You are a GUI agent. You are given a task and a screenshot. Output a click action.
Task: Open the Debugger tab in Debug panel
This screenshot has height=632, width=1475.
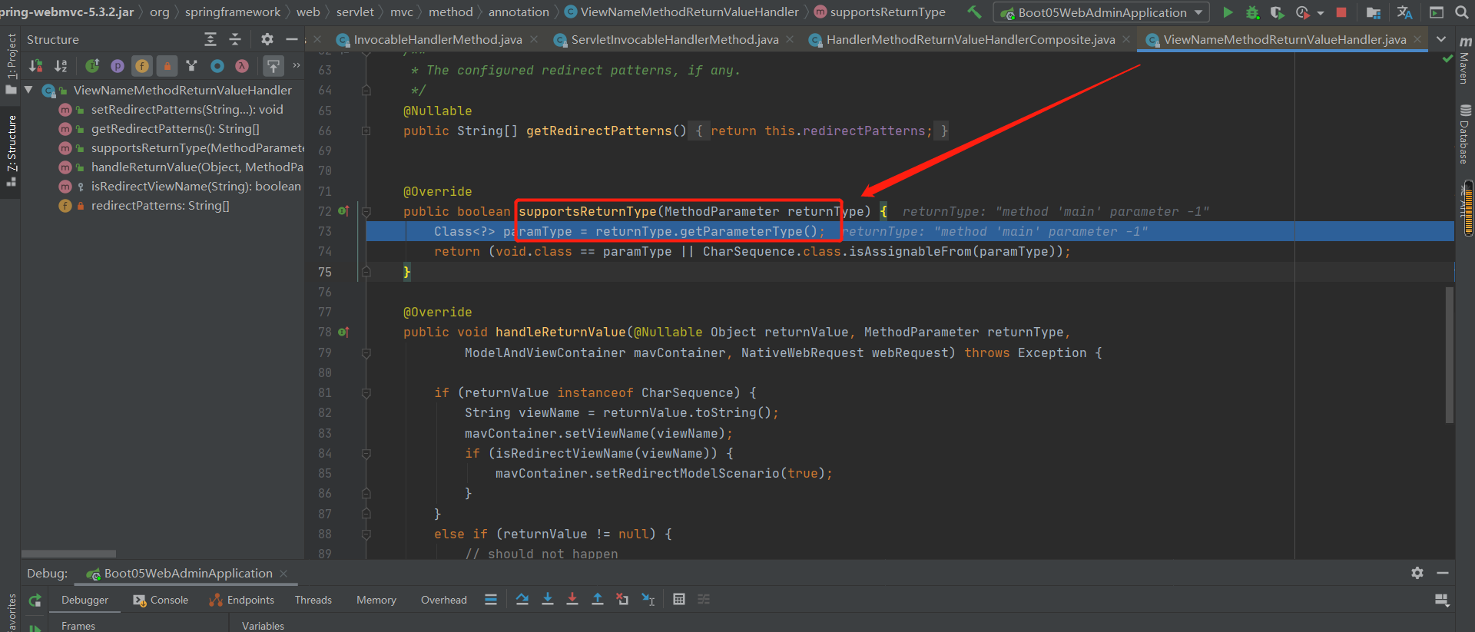pyautogui.click(x=85, y=600)
